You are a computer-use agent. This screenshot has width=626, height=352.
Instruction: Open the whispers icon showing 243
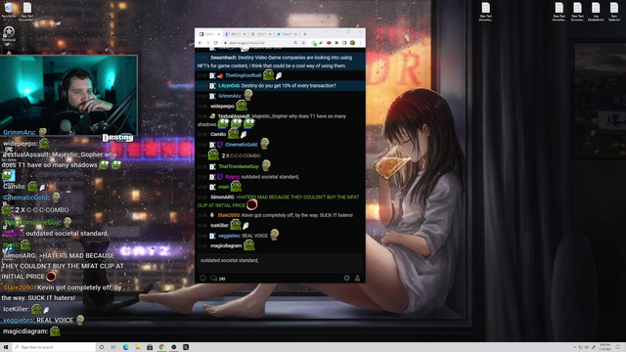click(x=217, y=278)
